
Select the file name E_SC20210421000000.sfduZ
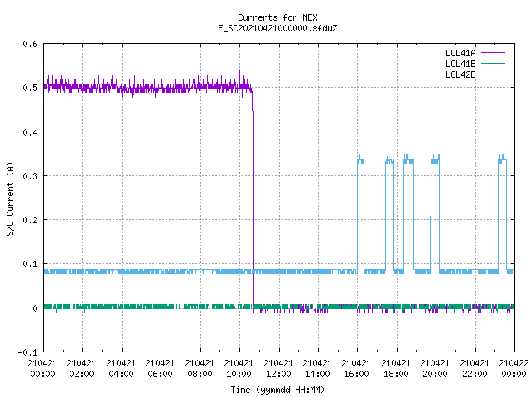coord(277,28)
